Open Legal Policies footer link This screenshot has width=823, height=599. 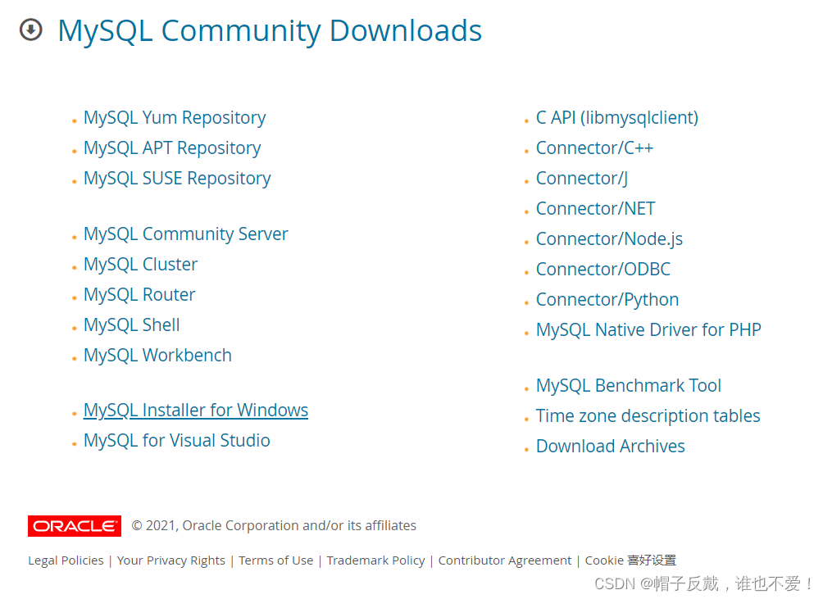(x=66, y=560)
